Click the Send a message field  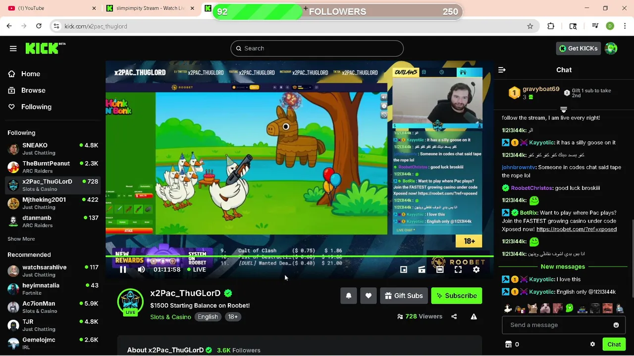click(x=563, y=325)
